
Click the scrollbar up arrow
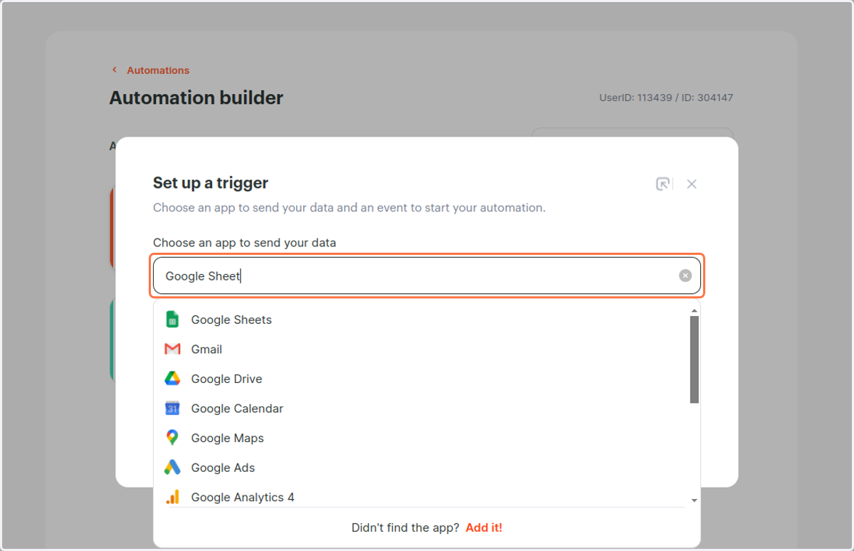tap(695, 310)
